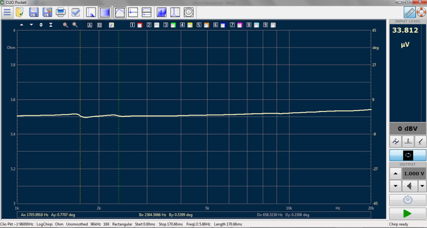This screenshot has width=427, height=228.
Task: Mute output with the speaker button
Action: 409,186
